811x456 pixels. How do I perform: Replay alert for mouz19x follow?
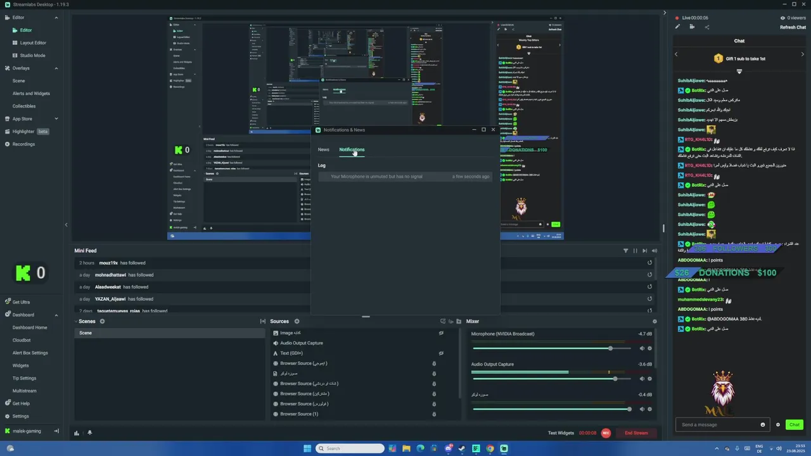pos(649,263)
